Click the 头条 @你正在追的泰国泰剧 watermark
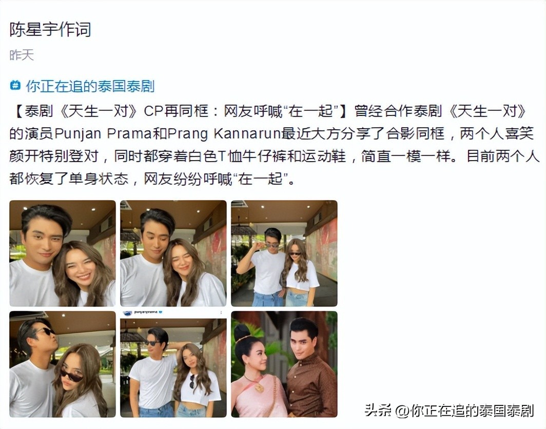The image size is (546, 429). 449,411
